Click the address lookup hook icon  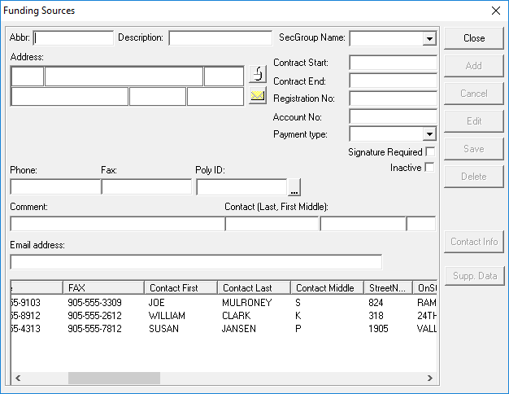[x=258, y=74]
